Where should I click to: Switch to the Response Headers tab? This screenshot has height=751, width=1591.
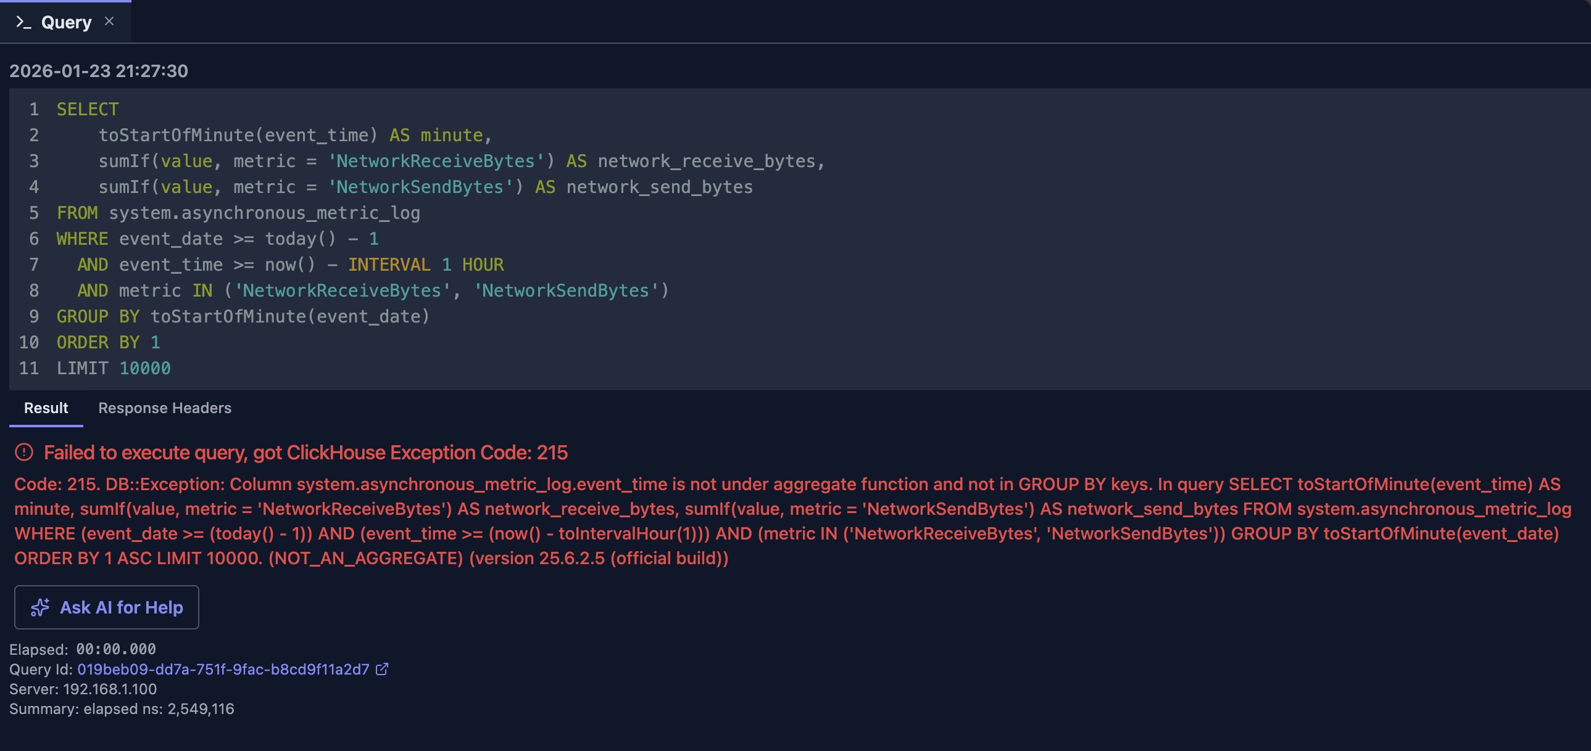click(164, 408)
